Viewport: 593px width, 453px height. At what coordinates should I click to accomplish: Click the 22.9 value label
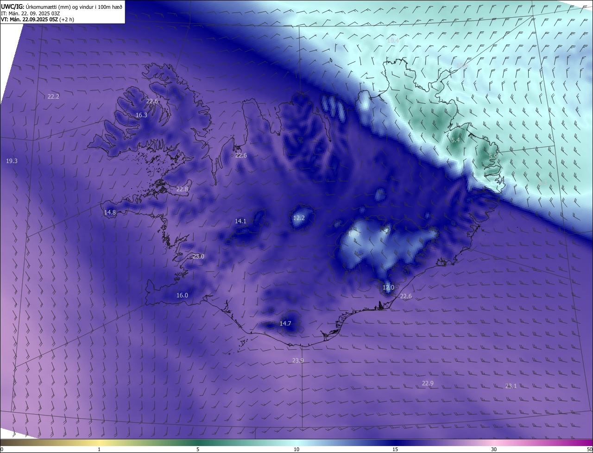point(428,383)
